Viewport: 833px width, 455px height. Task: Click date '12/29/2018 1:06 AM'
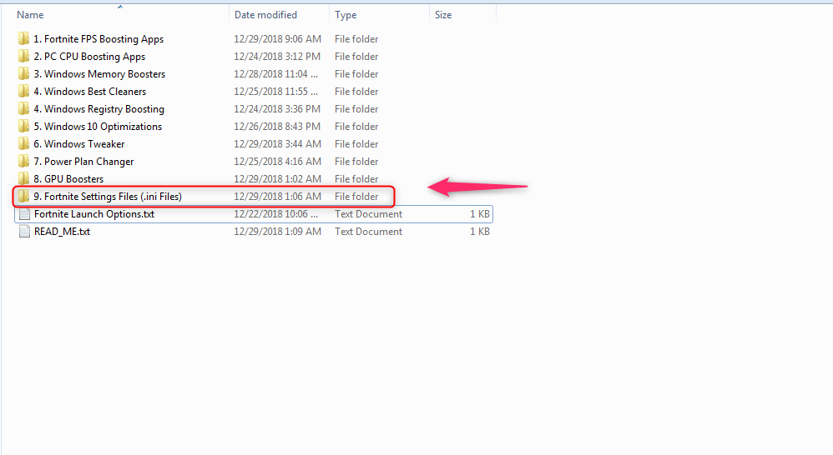(x=278, y=196)
